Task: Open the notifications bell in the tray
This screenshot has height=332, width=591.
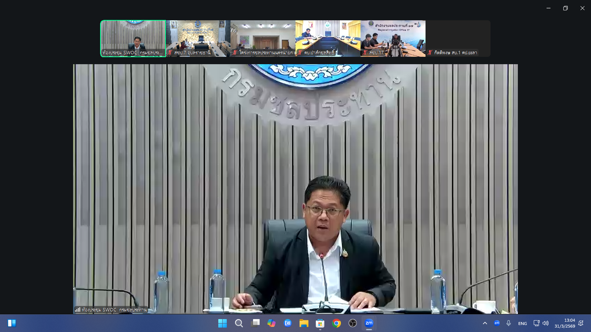Action: click(581, 323)
